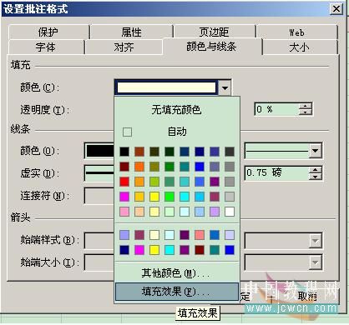
Task: Decrease line weight with the down arrow
Action: [316, 177]
